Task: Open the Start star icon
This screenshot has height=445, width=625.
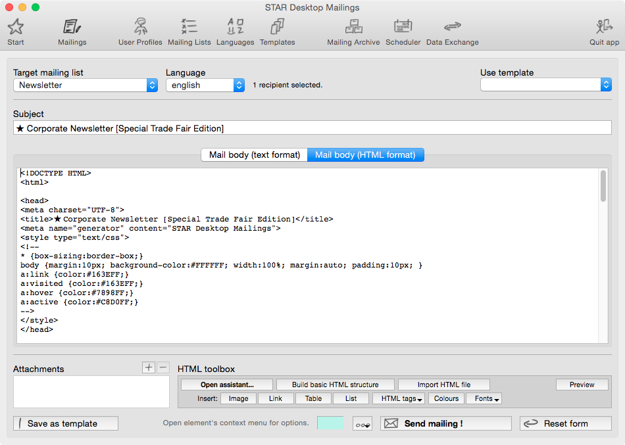Action: point(16,27)
